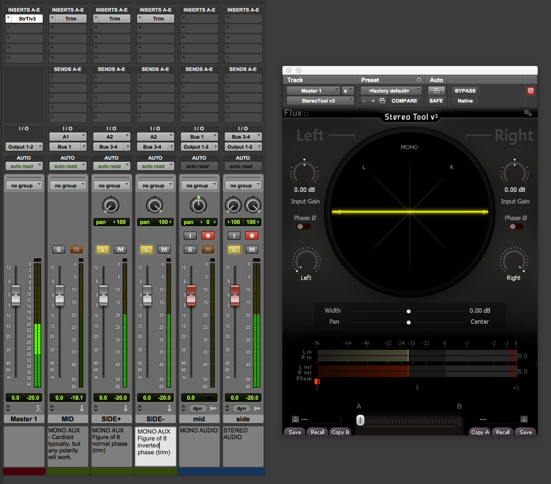Solo the side audio track
551x484 pixels.
tap(234, 249)
